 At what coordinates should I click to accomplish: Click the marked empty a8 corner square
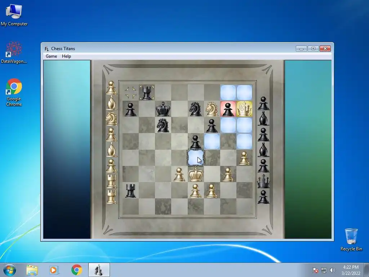pos(130,93)
